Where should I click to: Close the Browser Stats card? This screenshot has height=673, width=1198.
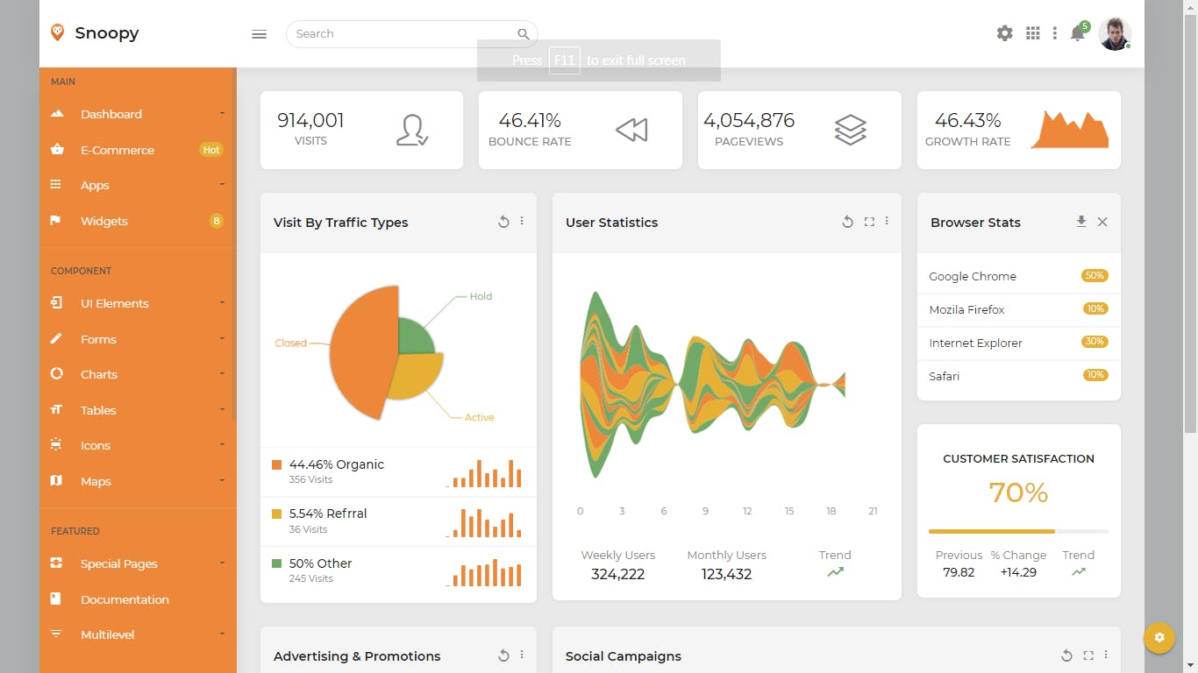[x=1102, y=222]
